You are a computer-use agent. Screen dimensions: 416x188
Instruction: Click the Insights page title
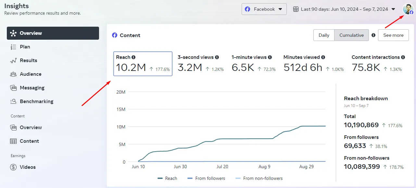[17, 6]
